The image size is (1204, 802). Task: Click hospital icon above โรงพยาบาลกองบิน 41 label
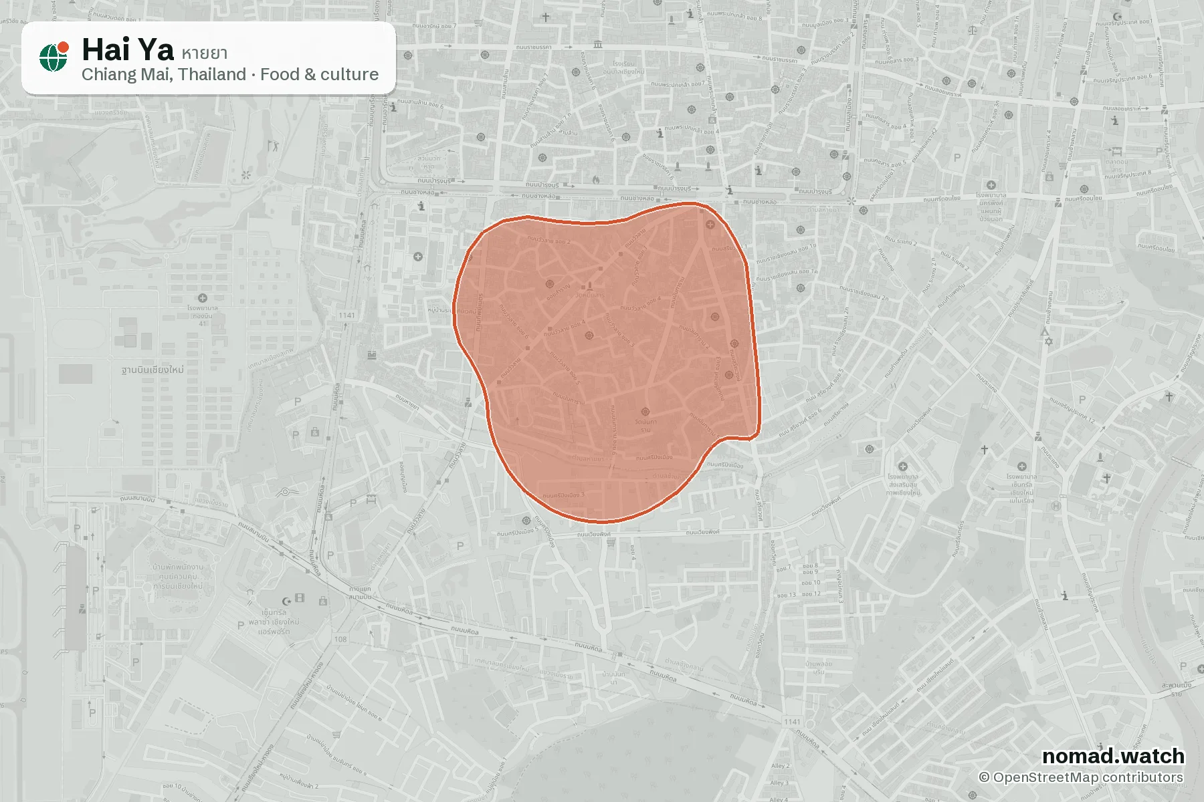tap(202, 298)
